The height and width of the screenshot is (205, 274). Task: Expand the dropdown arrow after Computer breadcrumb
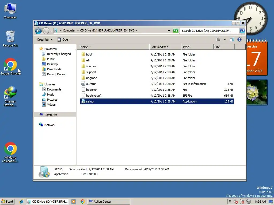(x=78, y=30)
